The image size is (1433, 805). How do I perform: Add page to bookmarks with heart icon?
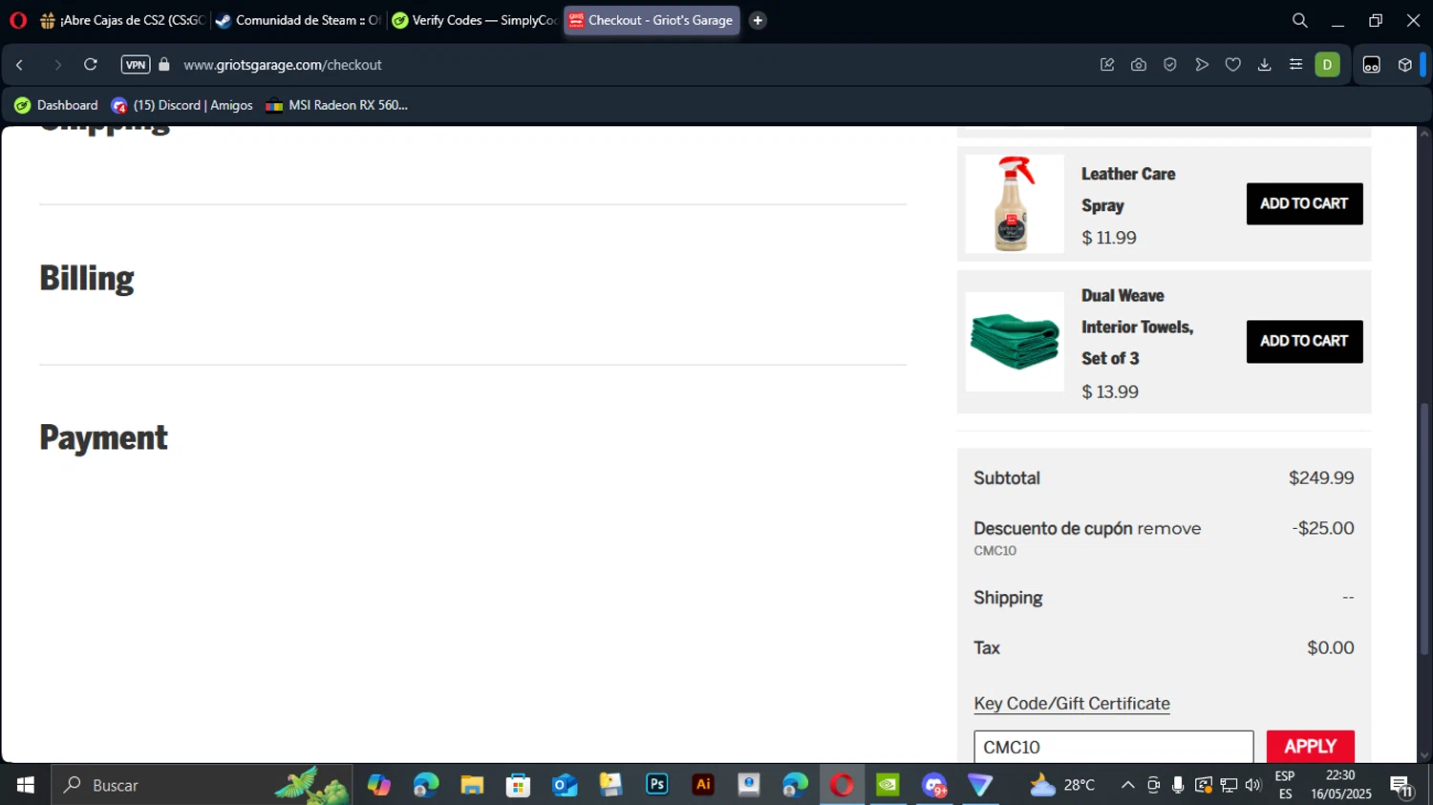(1233, 65)
